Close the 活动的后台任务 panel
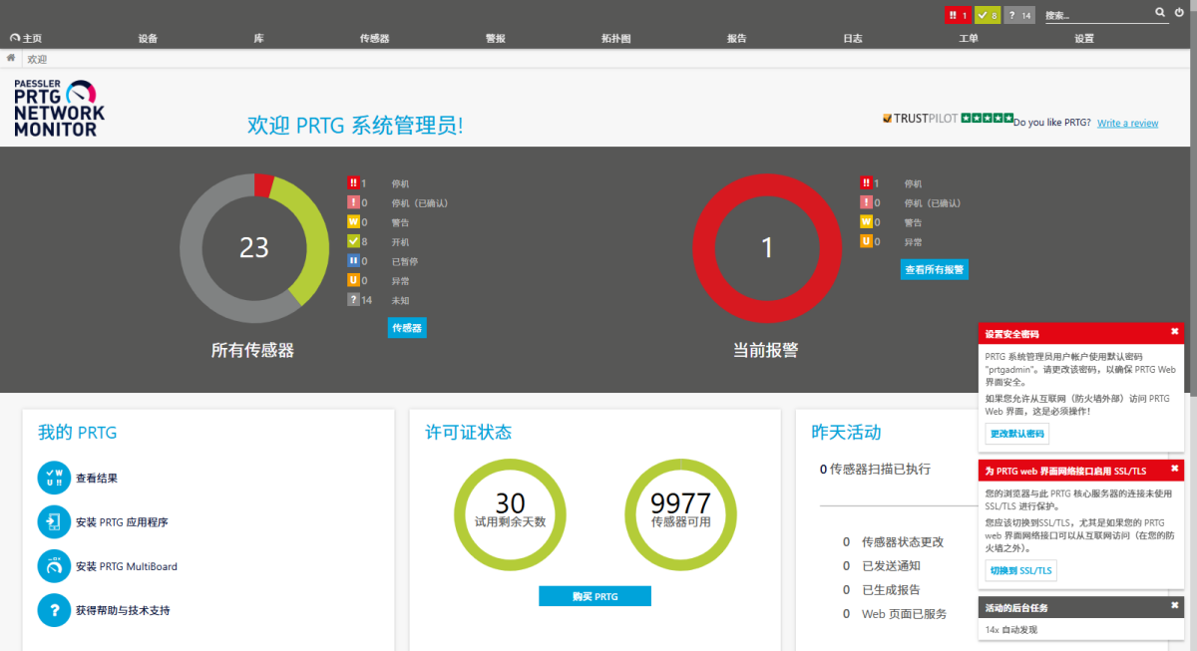Image resolution: width=1197 pixels, height=651 pixels. (1174, 606)
